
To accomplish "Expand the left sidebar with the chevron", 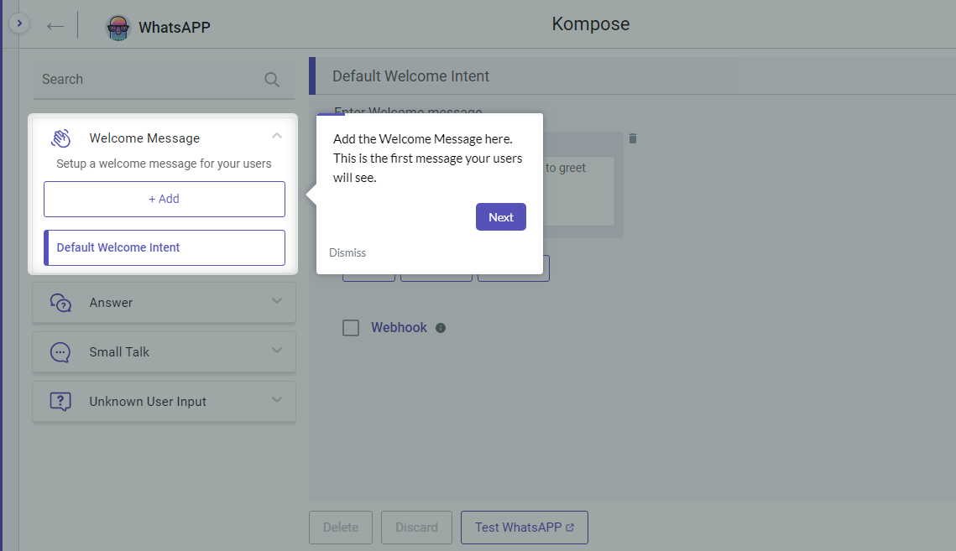I will pos(18,23).
